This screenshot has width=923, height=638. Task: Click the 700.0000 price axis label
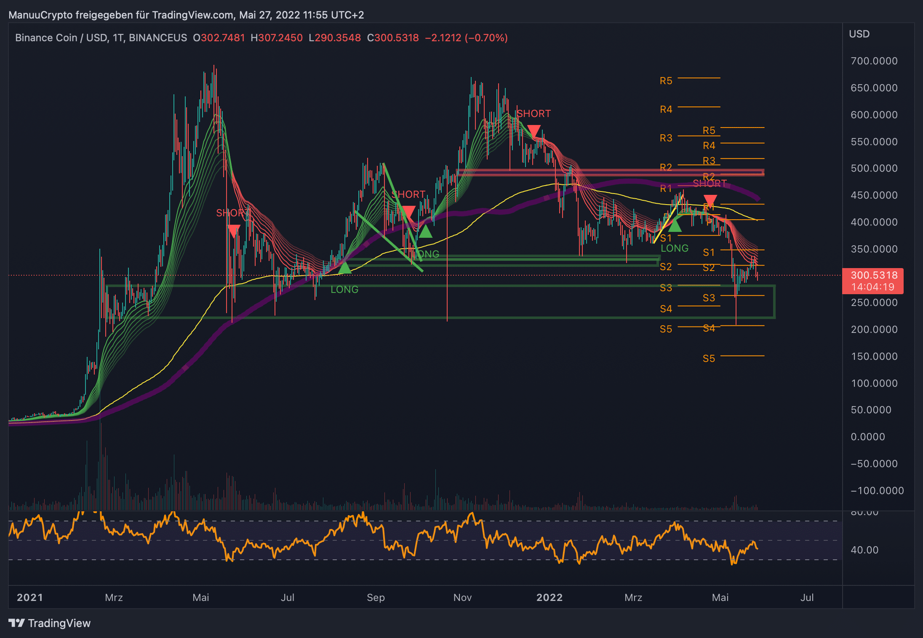874,61
